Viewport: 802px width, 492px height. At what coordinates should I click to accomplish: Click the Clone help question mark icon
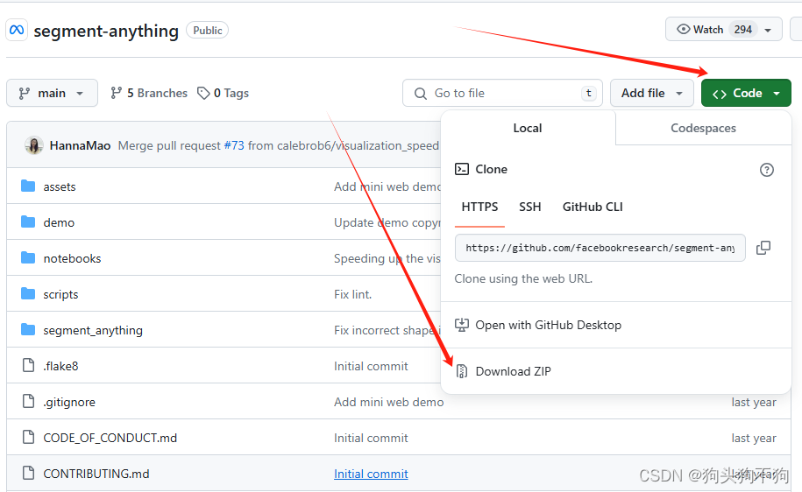[766, 170]
